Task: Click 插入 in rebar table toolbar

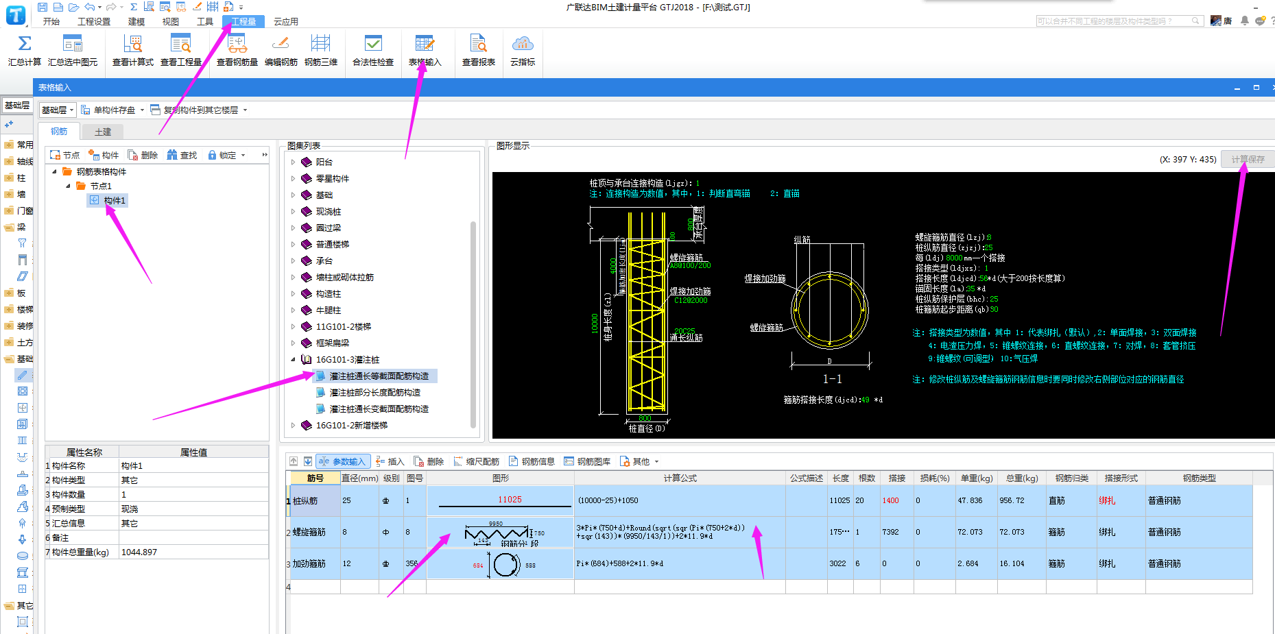Action: pos(390,461)
